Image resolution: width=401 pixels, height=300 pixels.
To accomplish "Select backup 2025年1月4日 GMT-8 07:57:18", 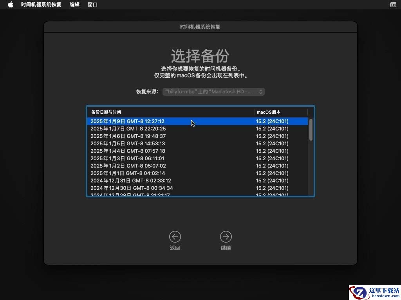I will pos(197,151).
